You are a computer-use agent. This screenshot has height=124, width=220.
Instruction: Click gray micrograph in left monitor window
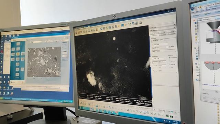tap(44, 62)
